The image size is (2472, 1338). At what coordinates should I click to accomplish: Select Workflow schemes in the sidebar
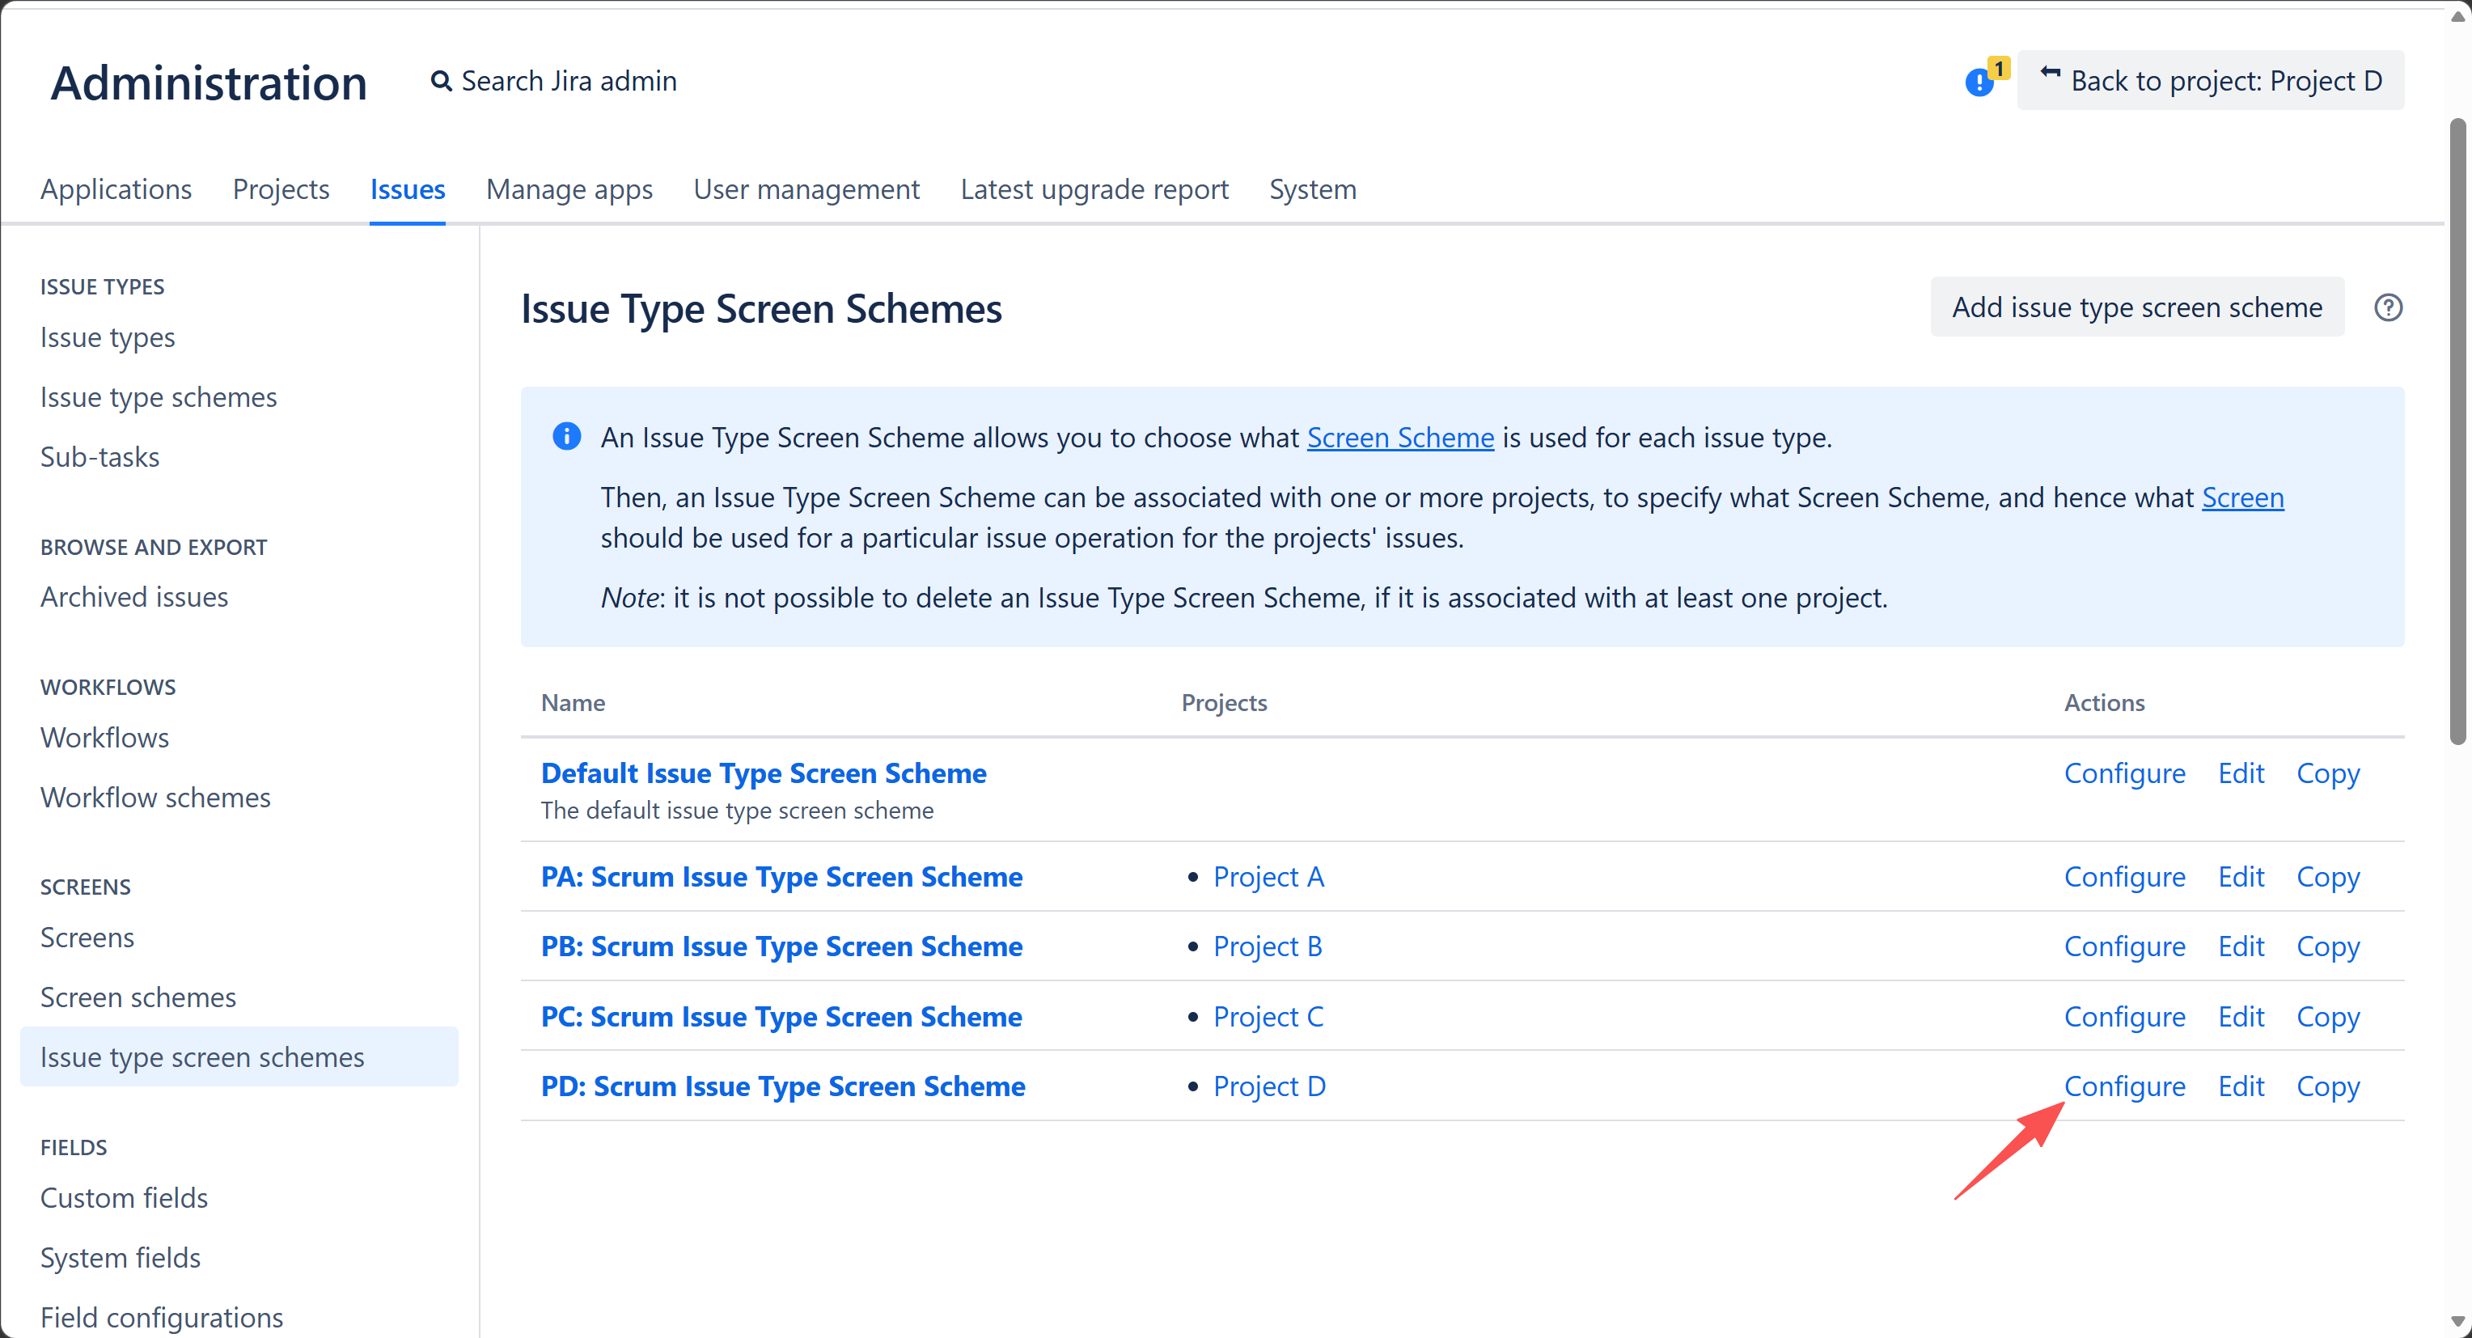point(155,797)
